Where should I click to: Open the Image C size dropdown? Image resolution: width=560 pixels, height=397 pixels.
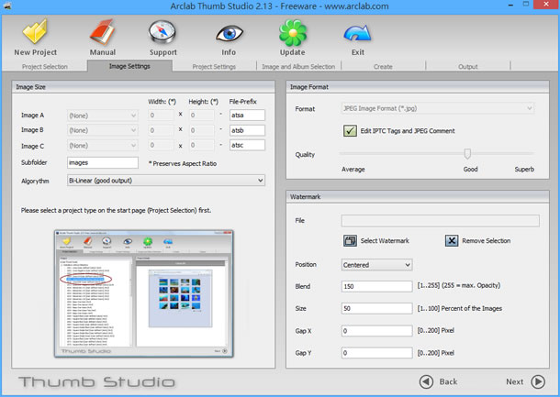(102, 146)
